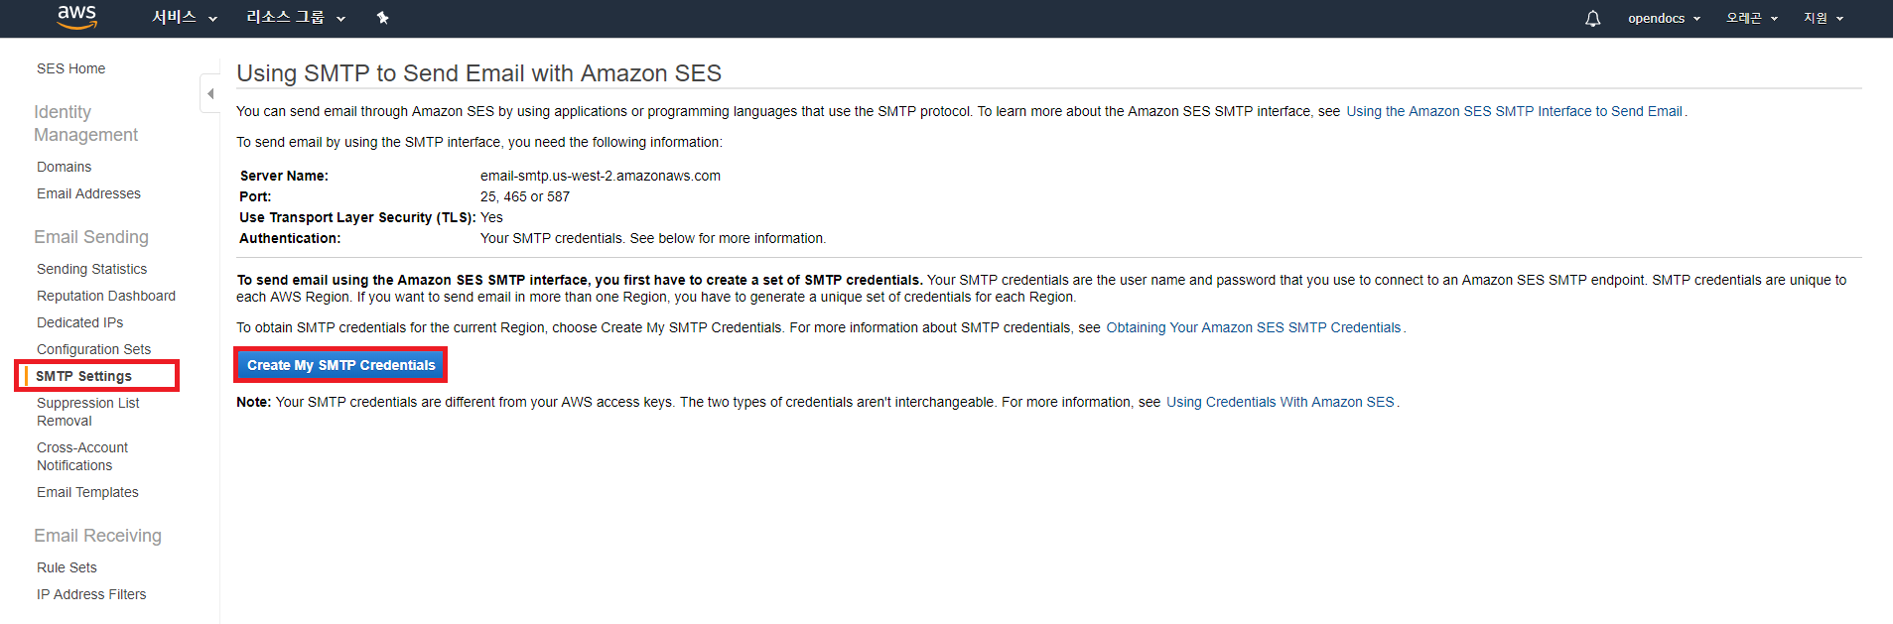Open the 서비스 services dropdown menu
Viewport: 1893px width, 624px height.
click(185, 18)
